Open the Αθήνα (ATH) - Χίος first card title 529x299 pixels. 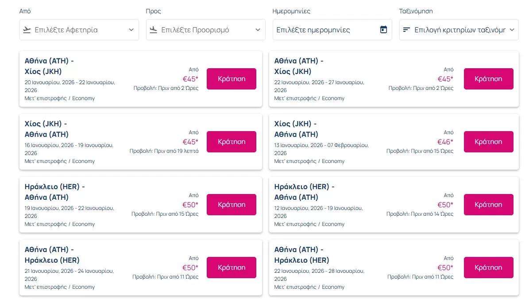[49, 66]
